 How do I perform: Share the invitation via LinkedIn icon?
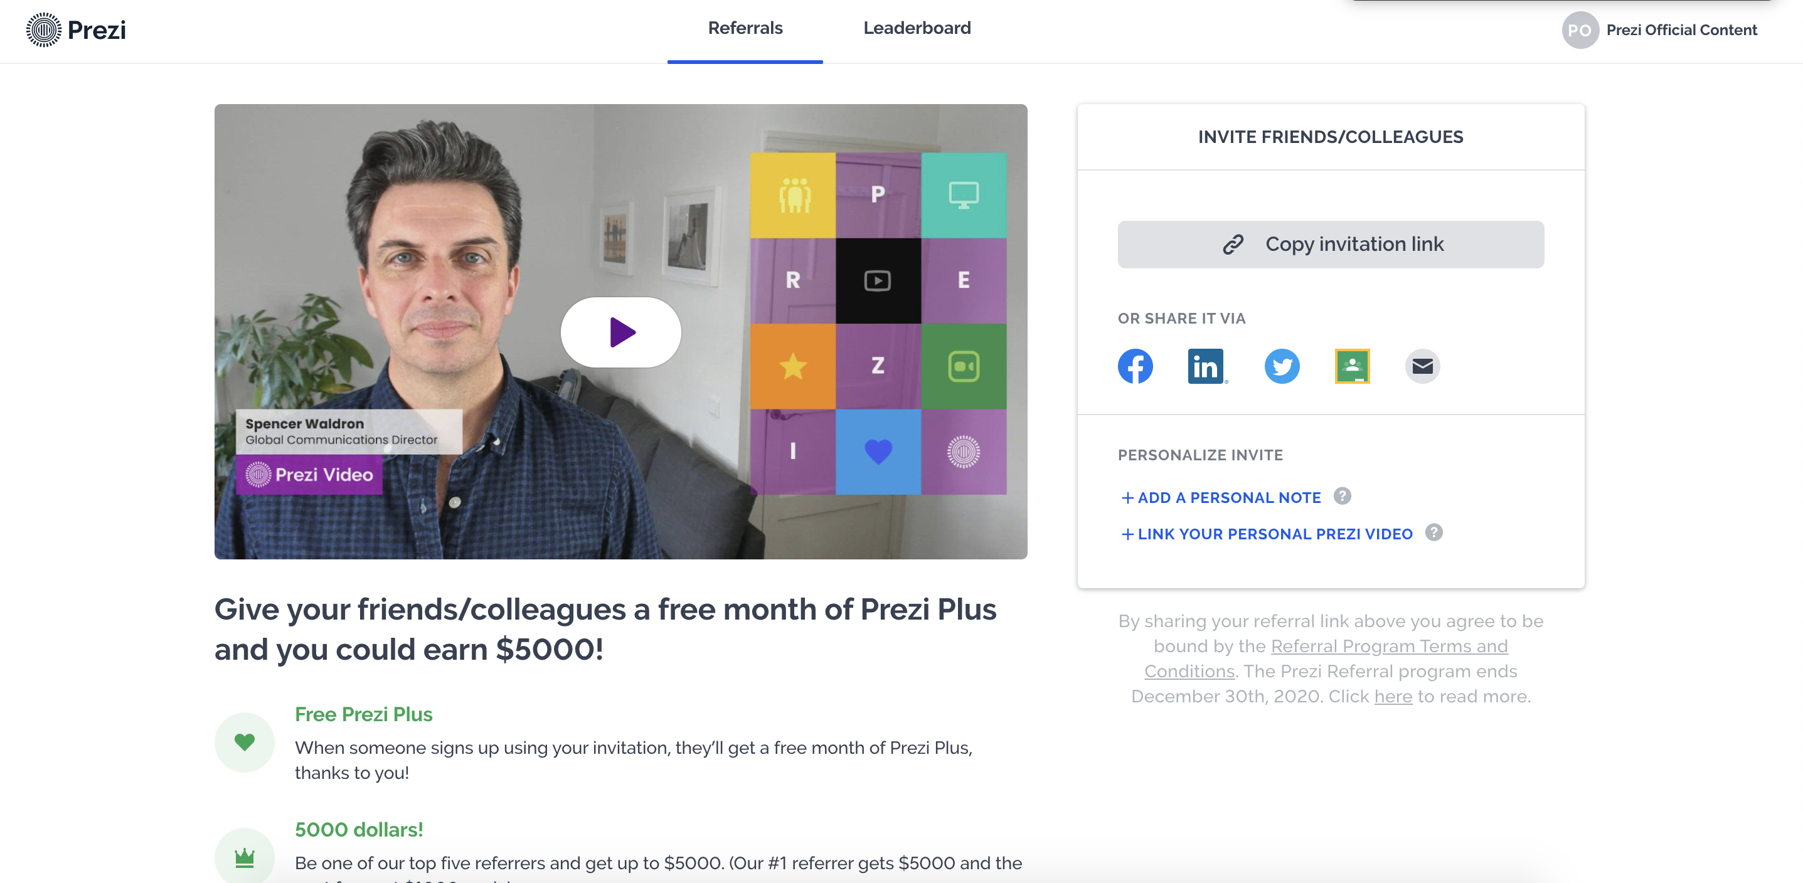(1205, 366)
